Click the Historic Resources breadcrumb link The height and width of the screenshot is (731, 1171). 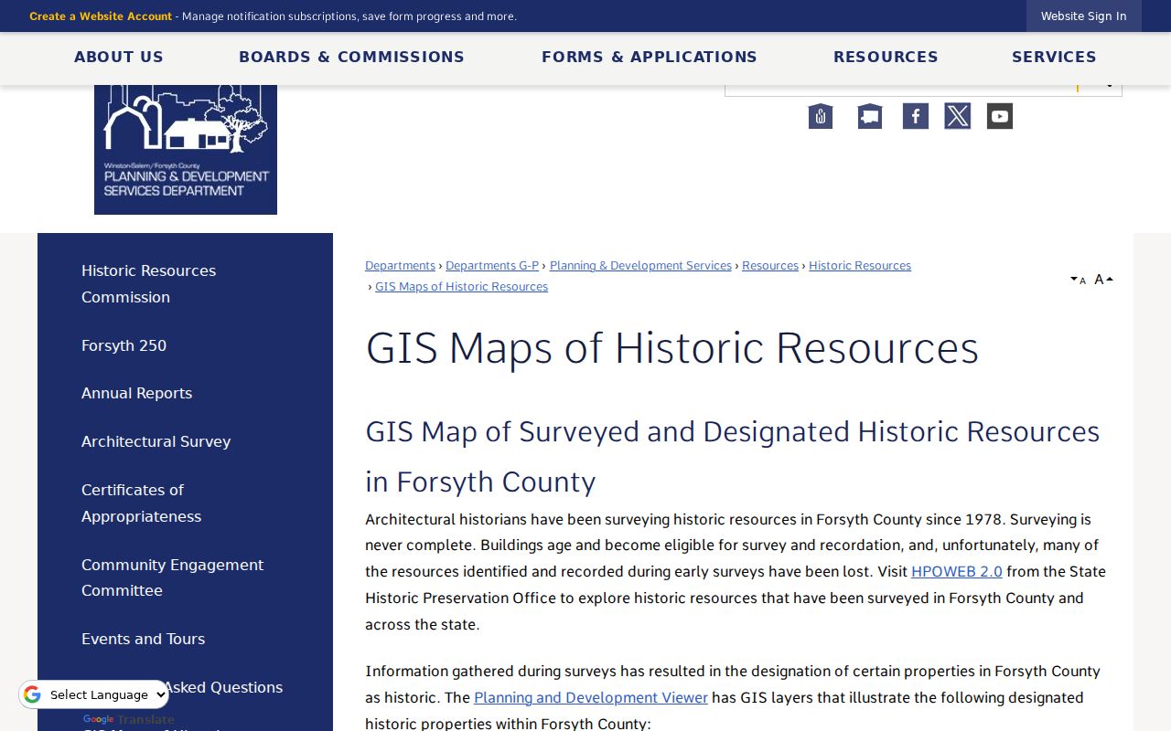[860, 266]
